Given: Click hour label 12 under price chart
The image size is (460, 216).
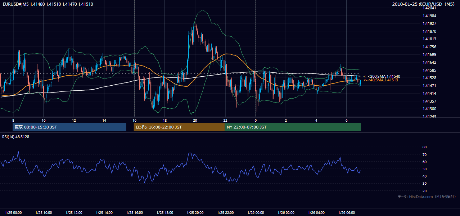Looking at the screenshot, I should [x=74, y=120].
